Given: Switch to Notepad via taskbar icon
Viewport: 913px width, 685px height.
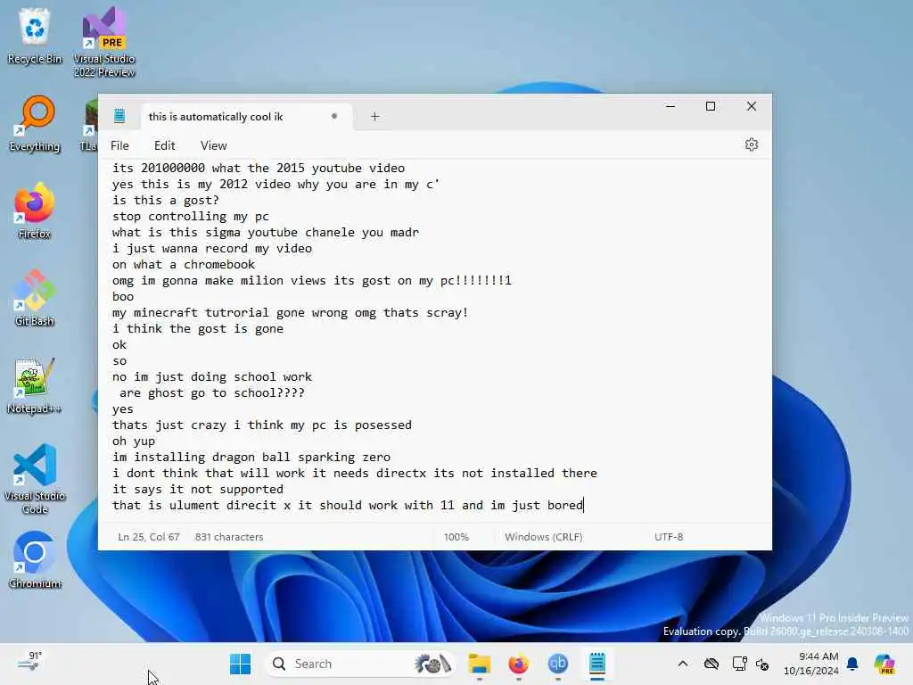Looking at the screenshot, I should 596,664.
